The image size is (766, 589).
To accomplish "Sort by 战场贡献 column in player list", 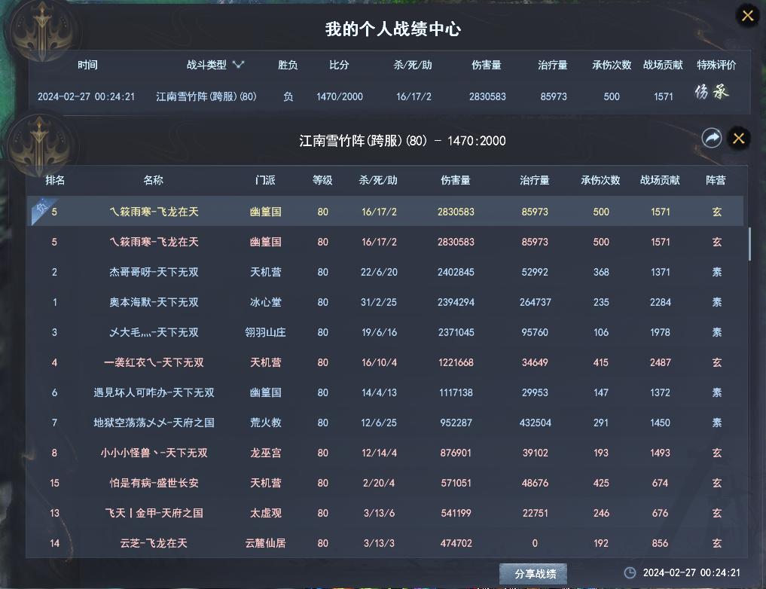I will [660, 181].
